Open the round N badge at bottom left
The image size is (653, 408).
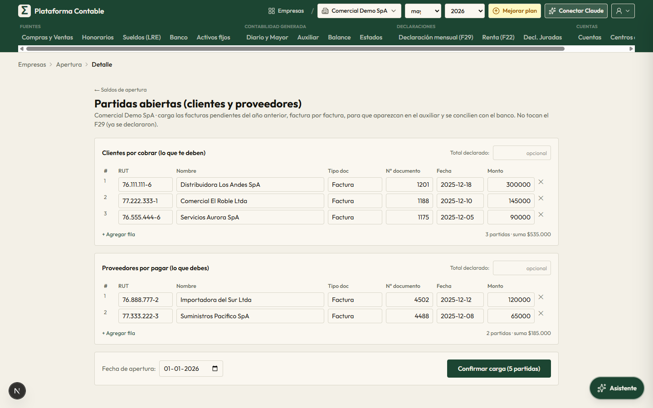[x=17, y=391]
